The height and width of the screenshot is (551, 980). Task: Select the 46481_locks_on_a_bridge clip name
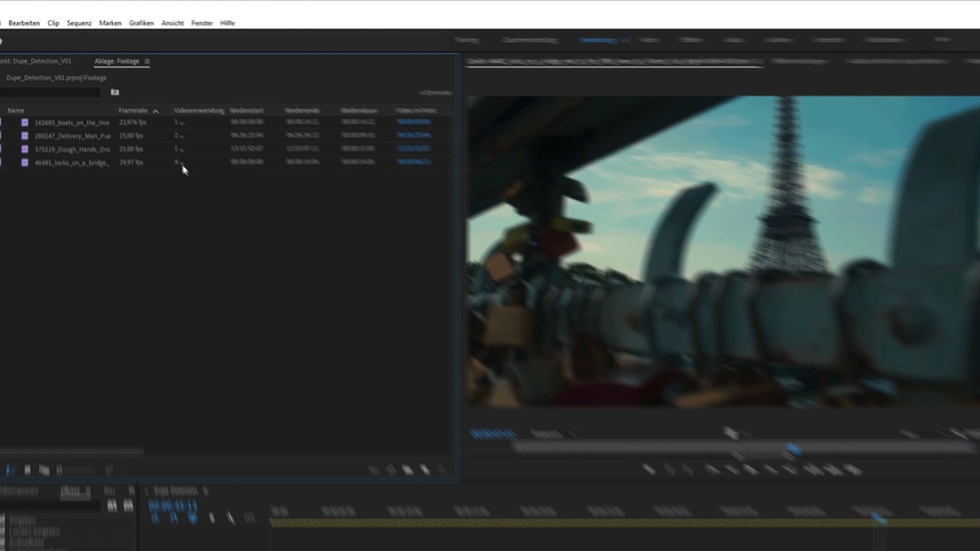(71, 162)
